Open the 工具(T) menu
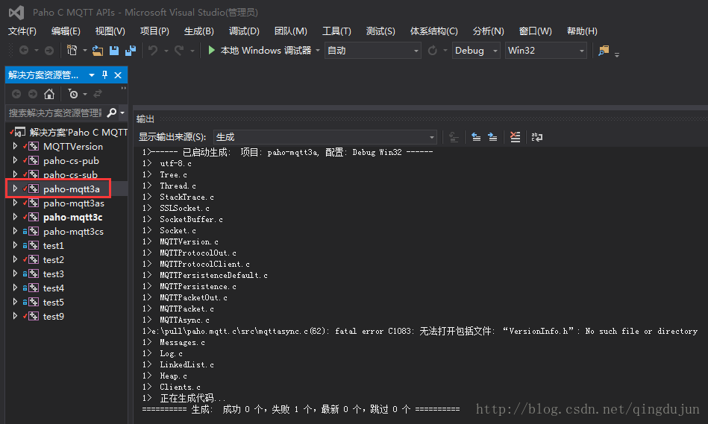 336,31
